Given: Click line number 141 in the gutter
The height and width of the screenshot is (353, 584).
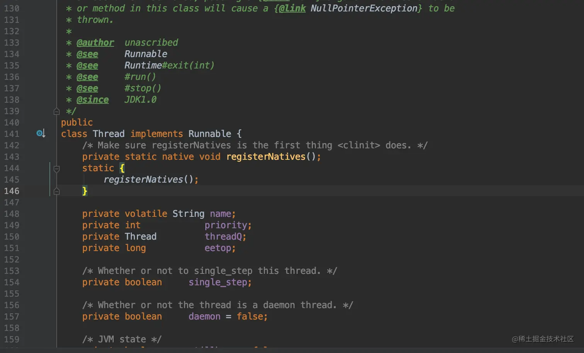Looking at the screenshot, I should coord(12,134).
